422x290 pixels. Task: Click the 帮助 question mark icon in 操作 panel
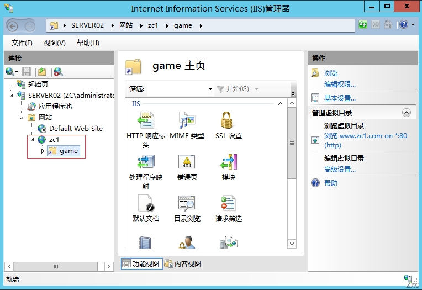click(315, 183)
